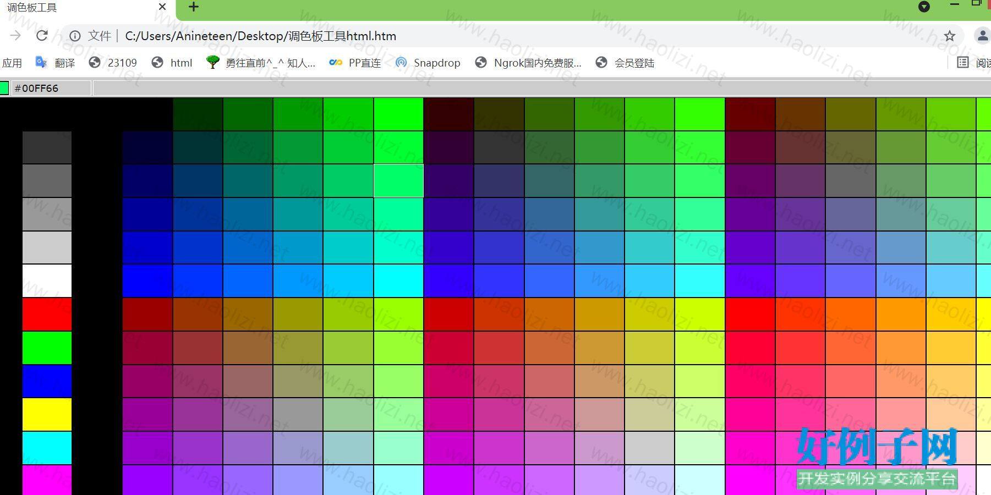Pick the red swatch in left basic column

[x=47, y=314]
